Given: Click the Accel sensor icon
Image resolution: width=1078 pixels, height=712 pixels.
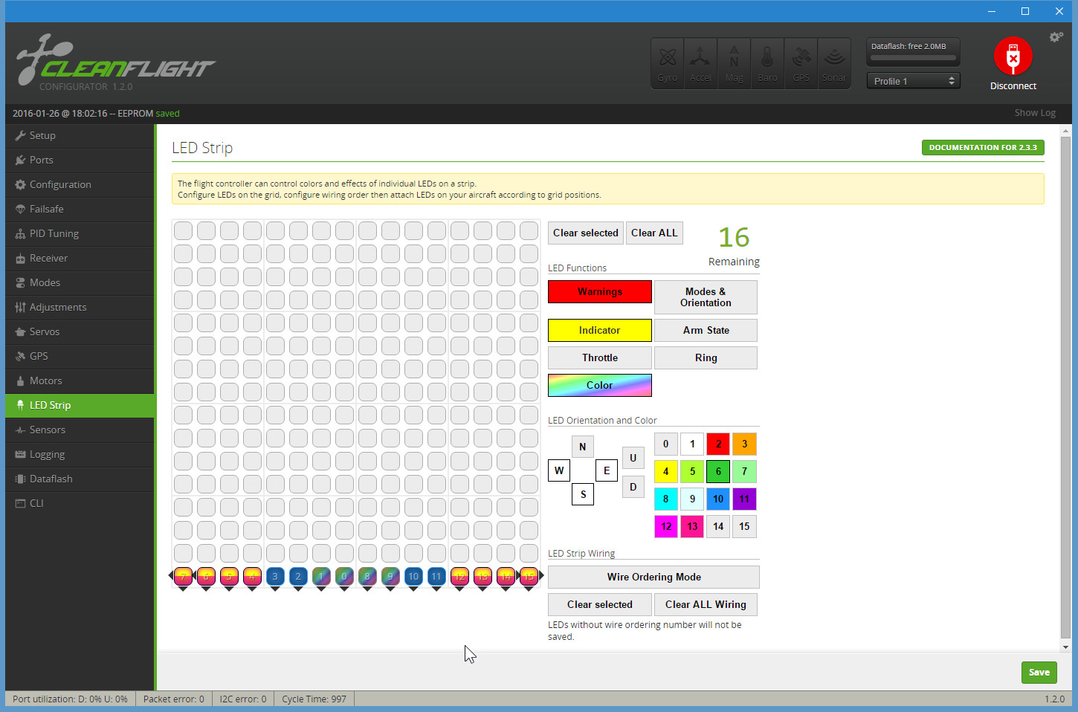Looking at the screenshot, I should pyautogui.click(x=700, y=63).
